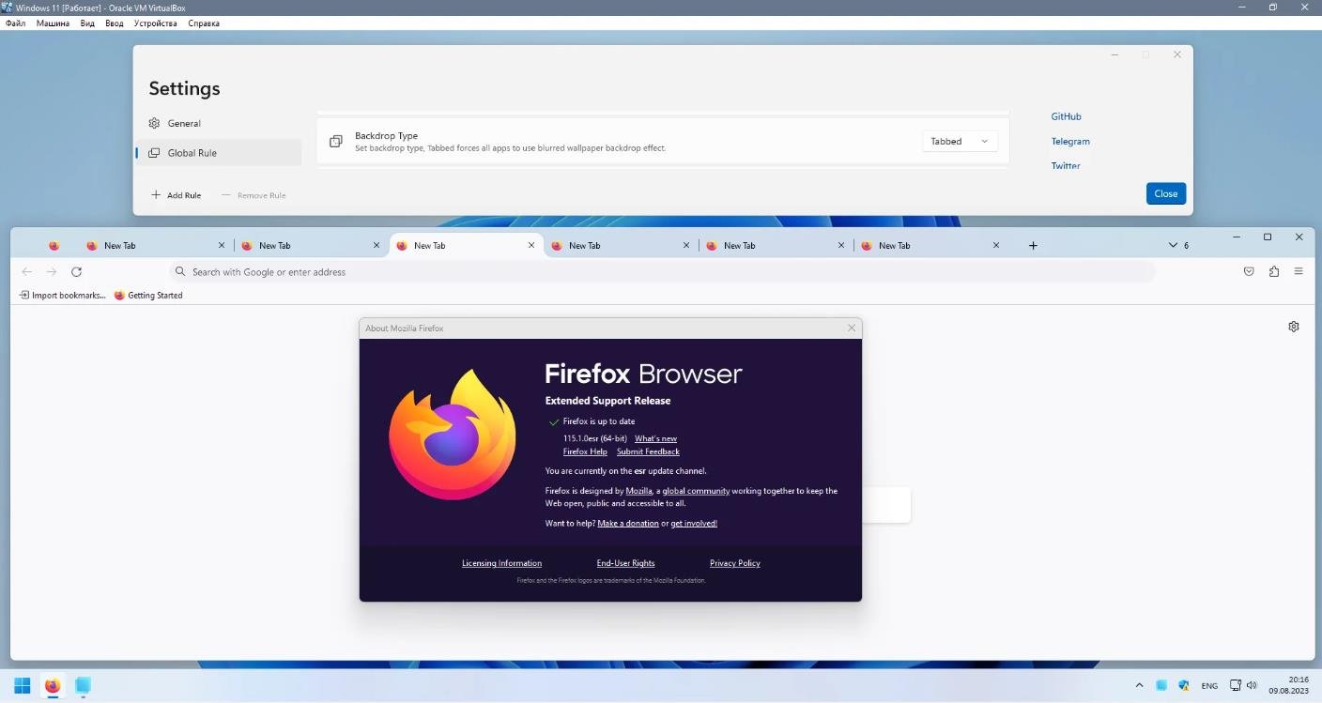Viewport: 1322px width, 703px height.
Task: Click Add Rule in Settings window
Action: [x=176, y=195]
